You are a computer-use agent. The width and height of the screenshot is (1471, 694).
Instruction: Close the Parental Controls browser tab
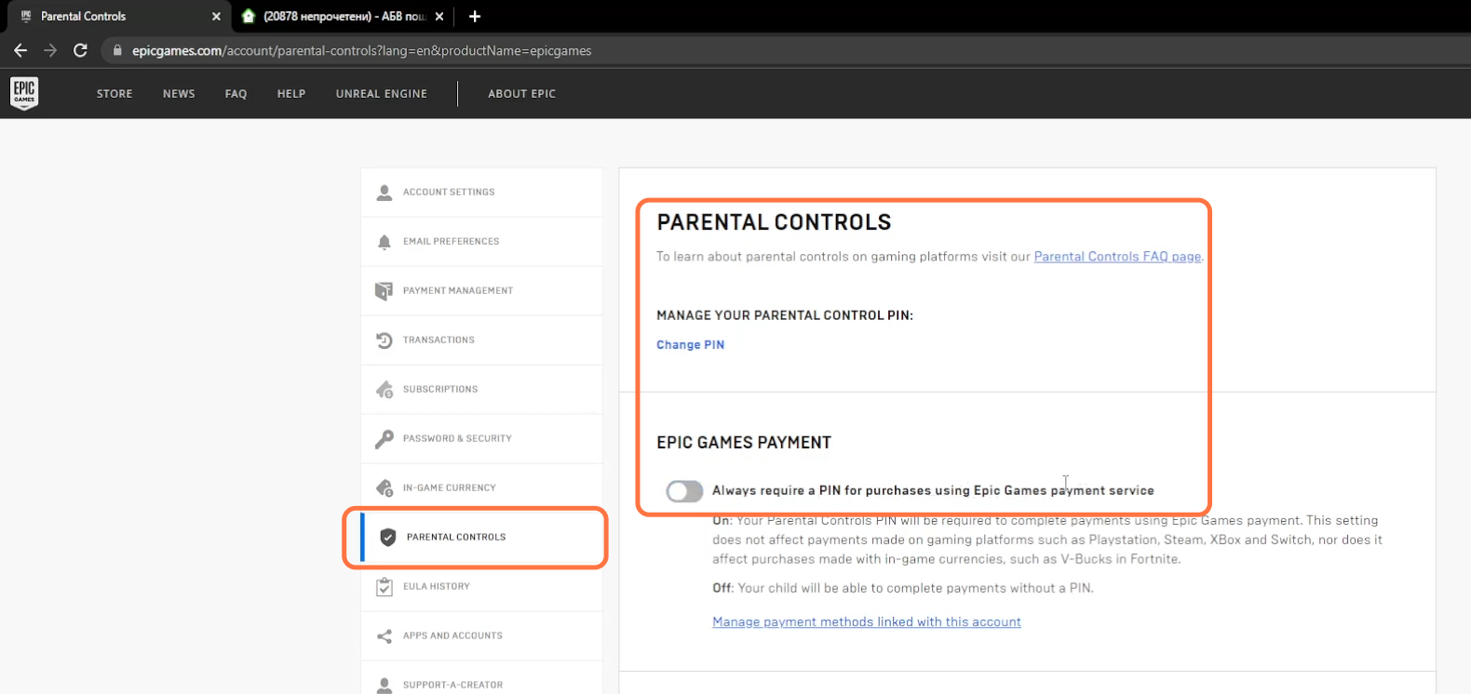click(216, 16)
